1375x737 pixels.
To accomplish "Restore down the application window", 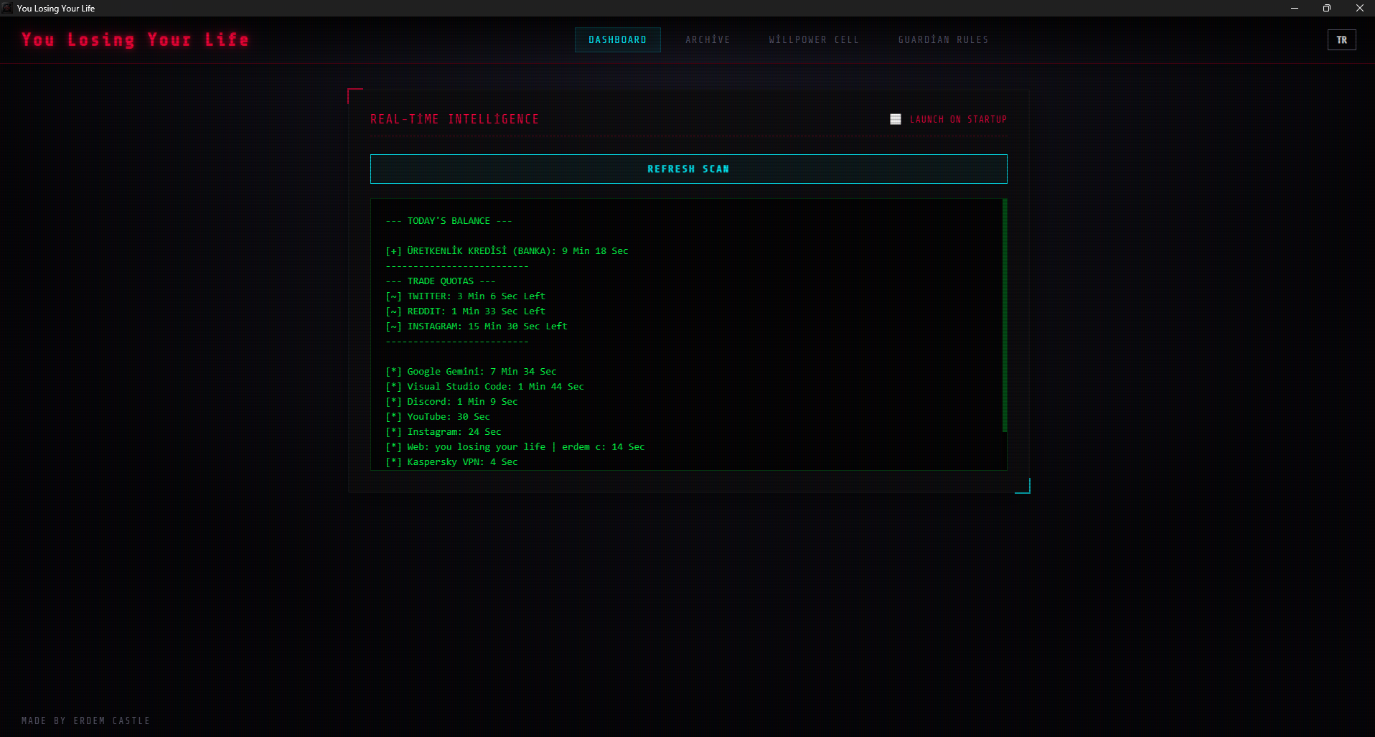I will 1326,8.
